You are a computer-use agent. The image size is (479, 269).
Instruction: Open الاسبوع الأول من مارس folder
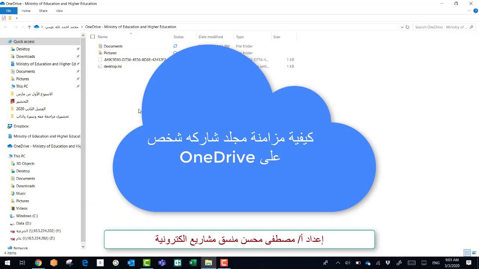click(34, 94)
